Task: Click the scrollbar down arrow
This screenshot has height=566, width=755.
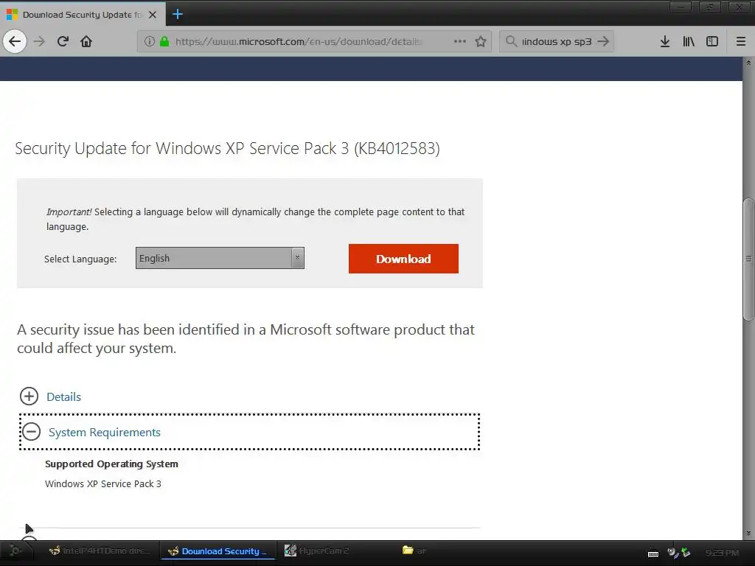Action: pos(748,534)
